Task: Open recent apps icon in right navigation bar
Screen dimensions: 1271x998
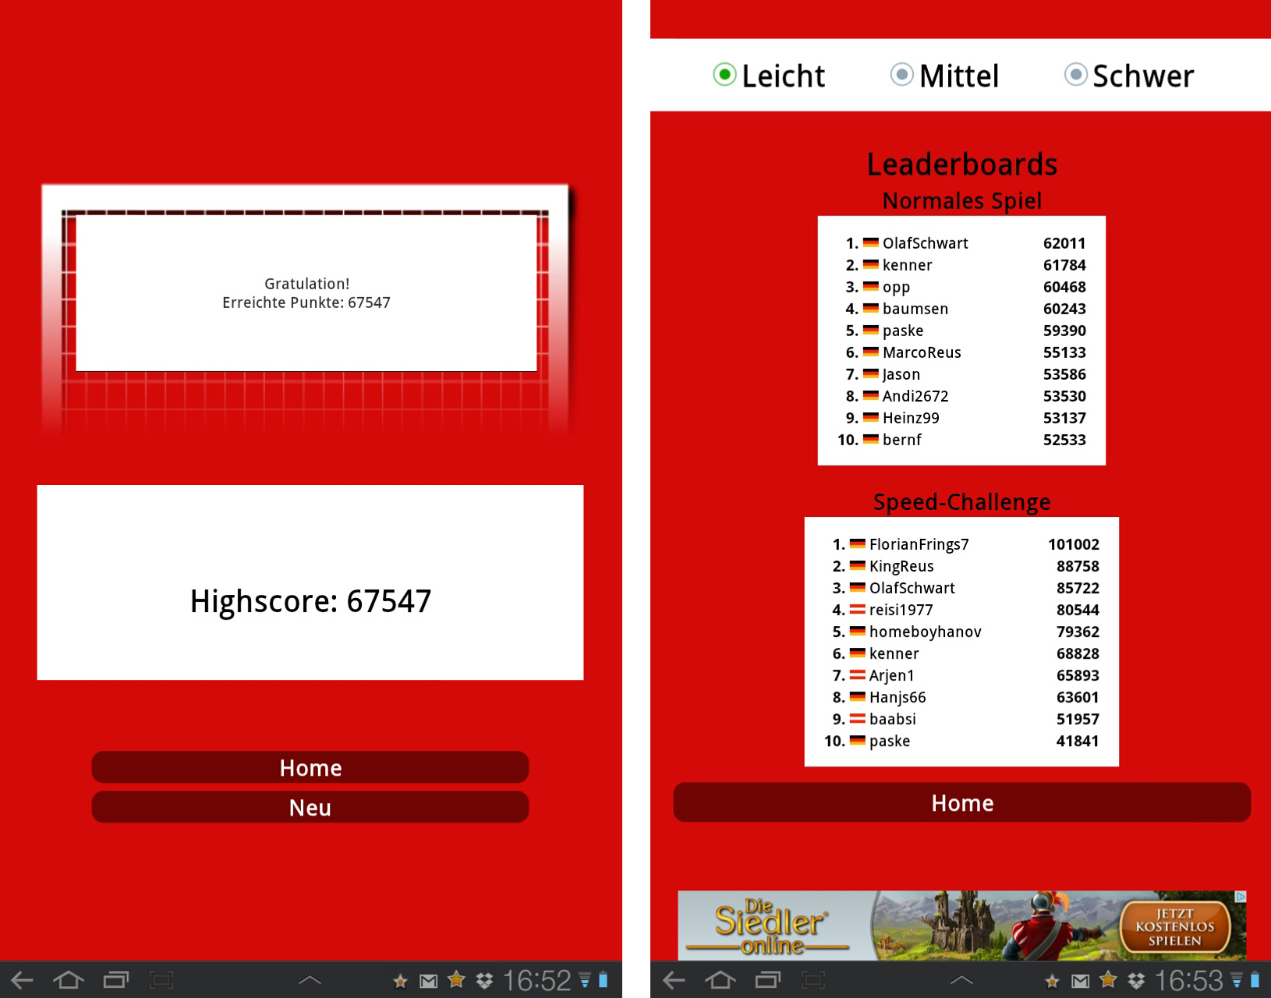Action: point(768,980)
